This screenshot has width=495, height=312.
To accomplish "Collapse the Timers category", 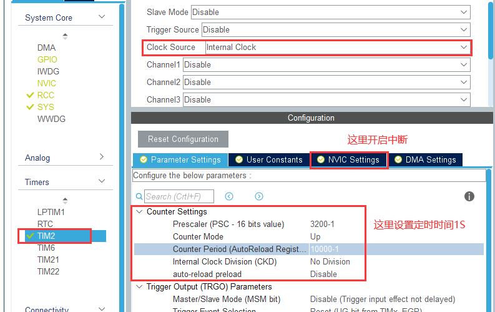I will [x=102, y=181].
